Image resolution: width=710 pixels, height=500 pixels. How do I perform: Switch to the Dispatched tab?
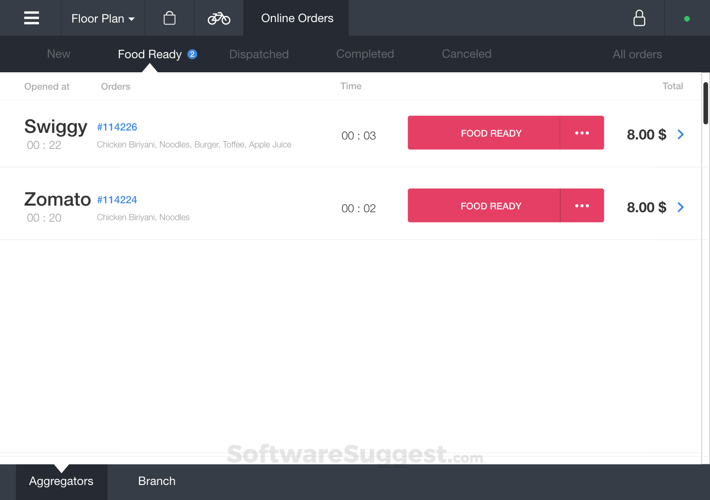(x=259, y=54)
